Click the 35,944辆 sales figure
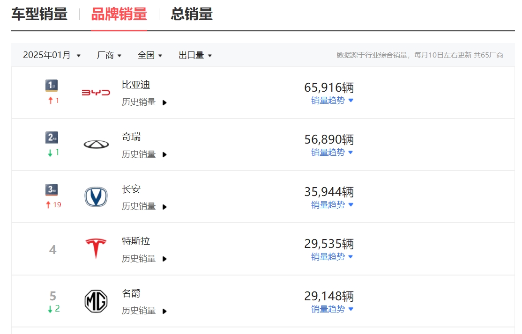Image resolution: width=522 pixels, height=334 pixels. tap(329, 192)
